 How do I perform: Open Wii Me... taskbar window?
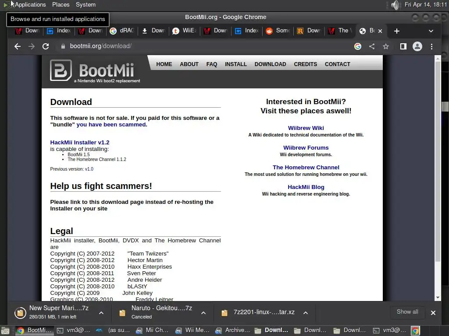[192, 331]
